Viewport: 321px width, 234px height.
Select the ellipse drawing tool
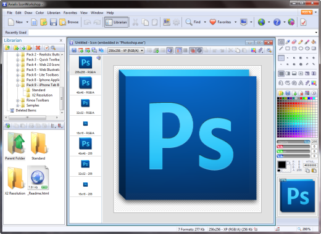301,49
